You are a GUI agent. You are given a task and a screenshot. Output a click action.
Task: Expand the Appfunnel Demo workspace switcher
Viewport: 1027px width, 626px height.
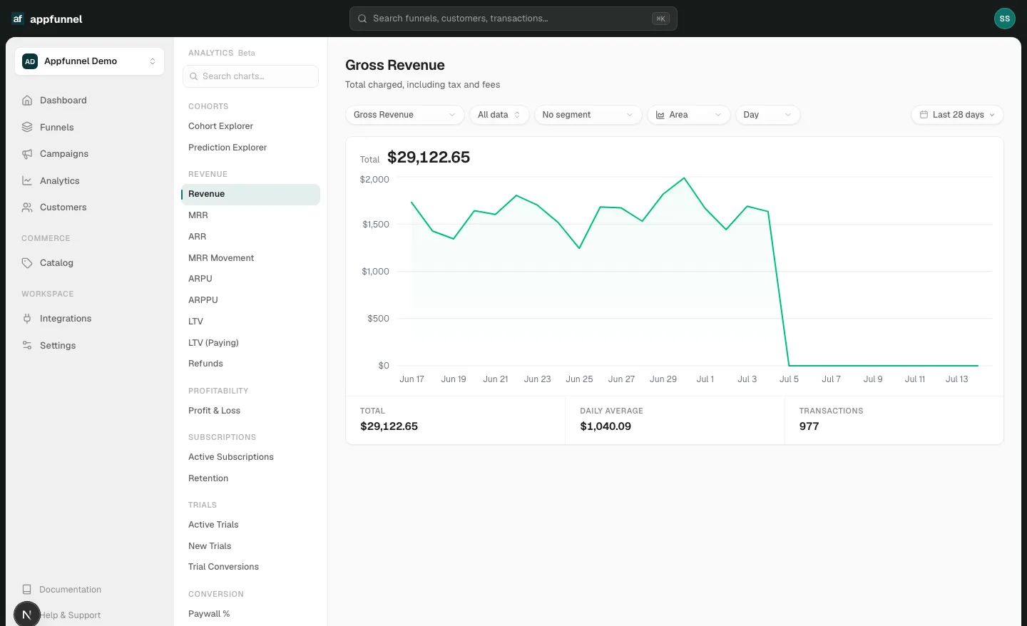pos(89,61)
